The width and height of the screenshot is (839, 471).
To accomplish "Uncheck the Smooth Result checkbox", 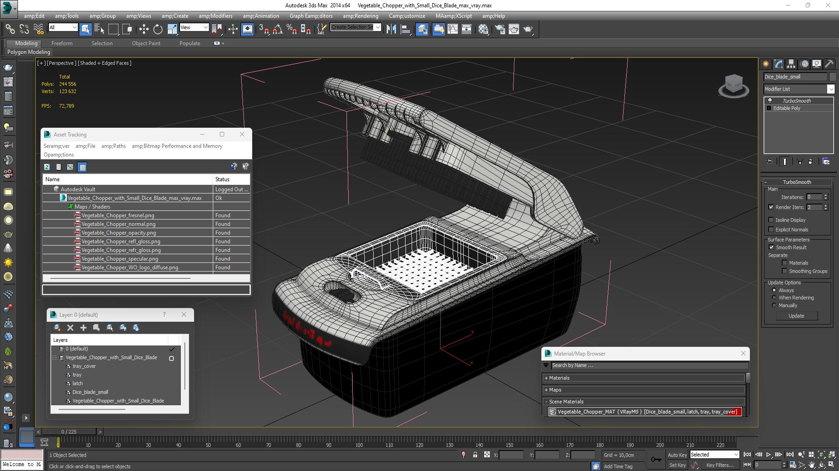I will tap(771, 247).
